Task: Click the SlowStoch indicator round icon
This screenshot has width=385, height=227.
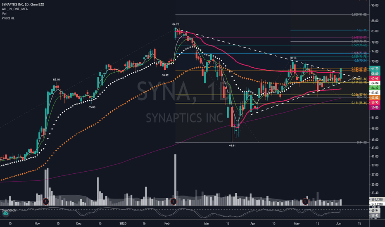Action: pyautogui.click(x=5, y=214)
